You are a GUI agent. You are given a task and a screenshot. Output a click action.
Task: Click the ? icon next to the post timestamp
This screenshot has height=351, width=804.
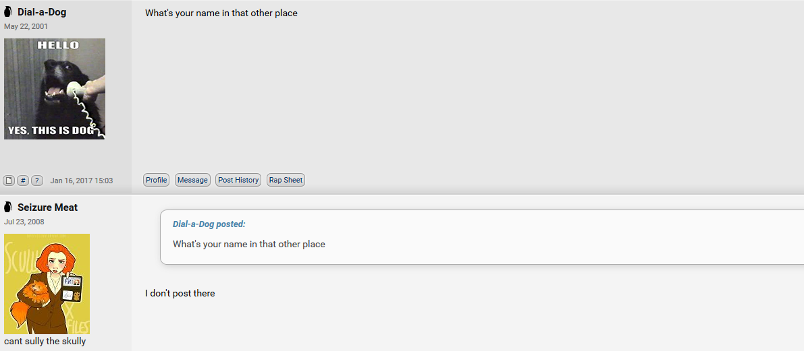click(x=37, y=180)
